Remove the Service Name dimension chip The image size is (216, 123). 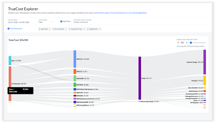click(x=66, y=29)
